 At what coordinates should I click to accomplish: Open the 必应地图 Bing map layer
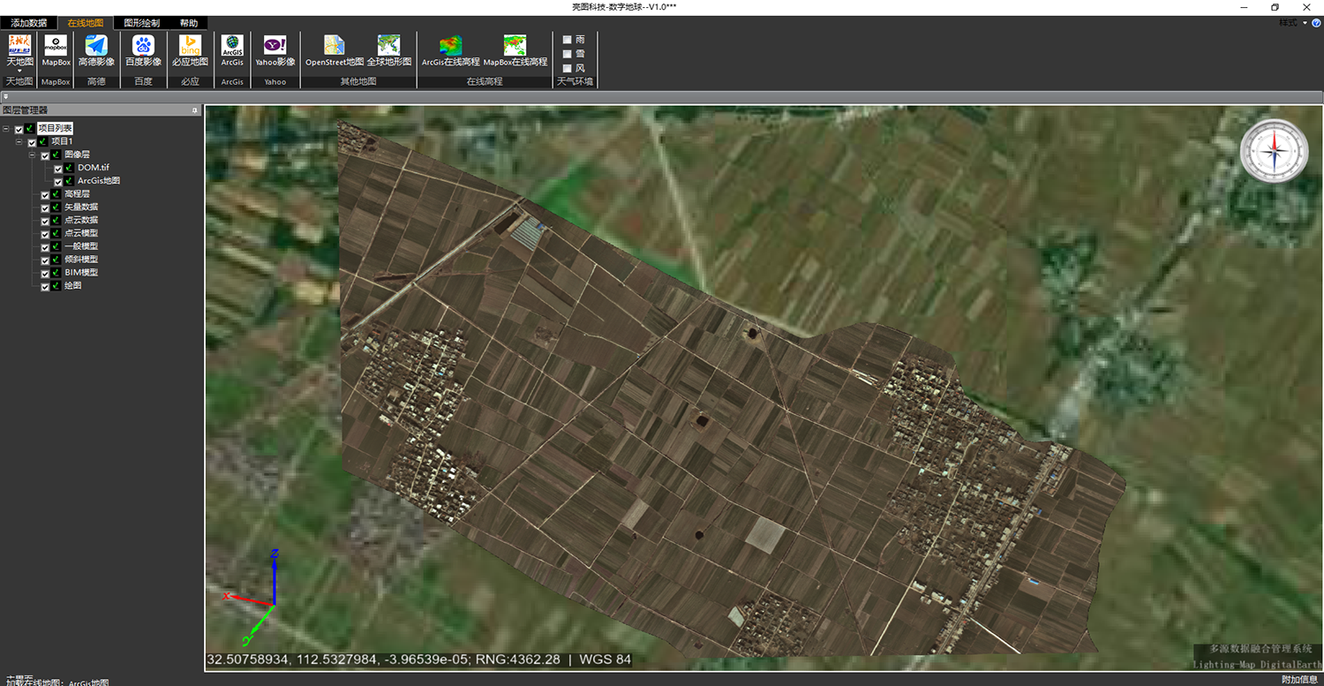click(x=190, y=50)
